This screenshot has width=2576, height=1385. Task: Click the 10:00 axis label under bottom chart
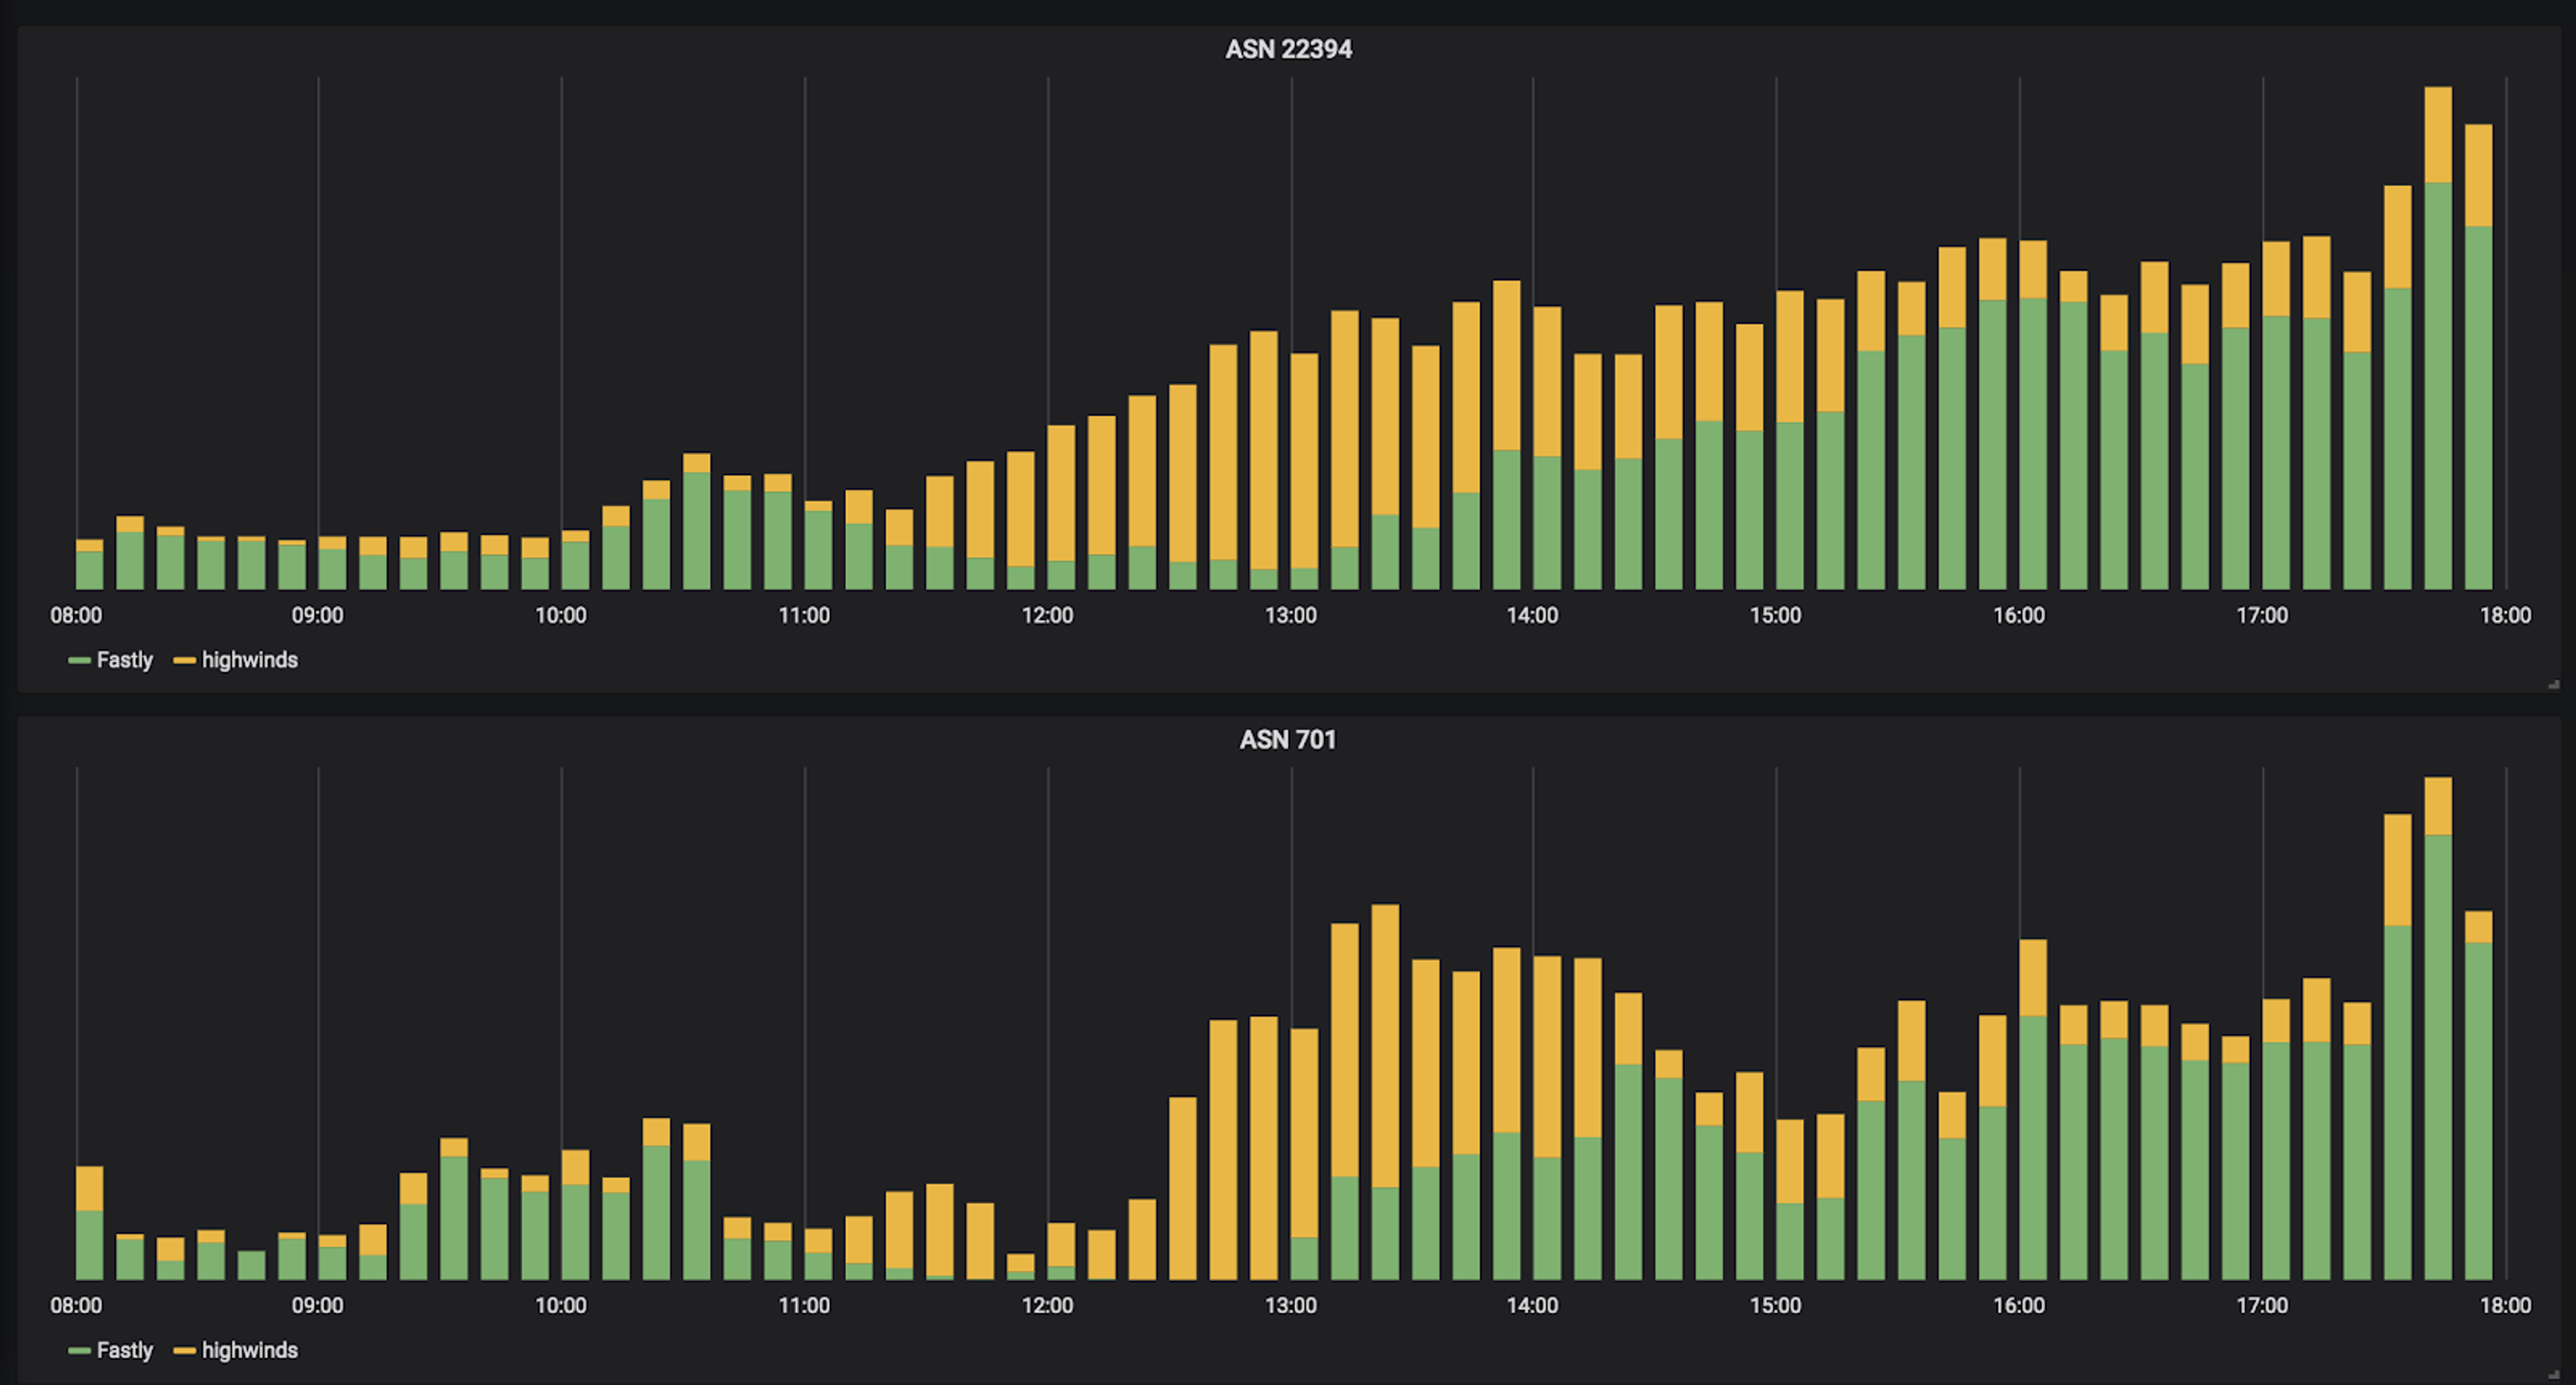tap(560, 1305)
